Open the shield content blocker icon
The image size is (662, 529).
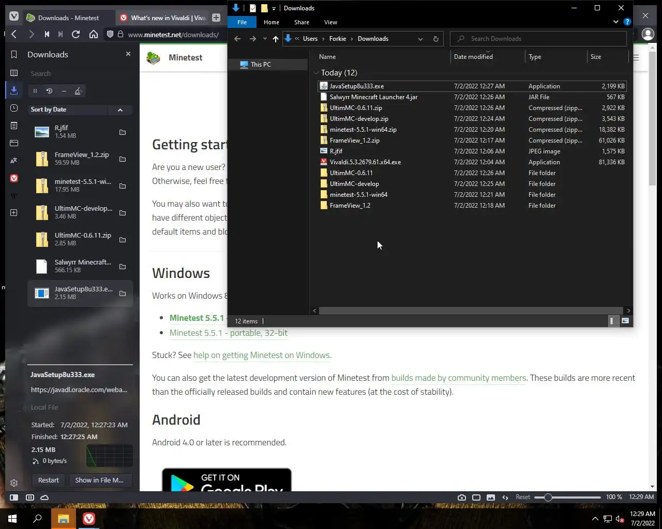[110, 34]
